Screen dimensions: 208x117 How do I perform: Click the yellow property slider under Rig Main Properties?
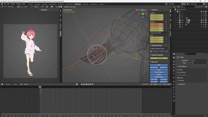[159, 58]
